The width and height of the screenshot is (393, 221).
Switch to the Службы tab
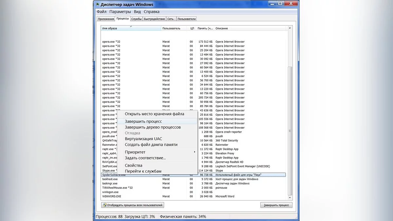click(x=136, y=19)
